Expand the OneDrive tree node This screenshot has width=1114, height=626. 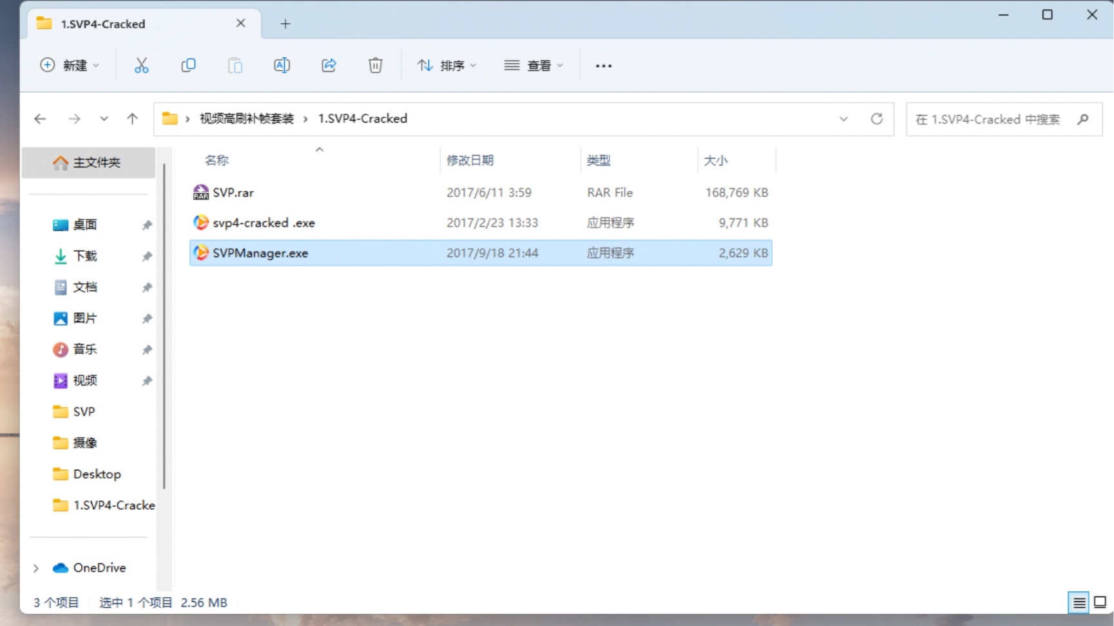(36, 568)
